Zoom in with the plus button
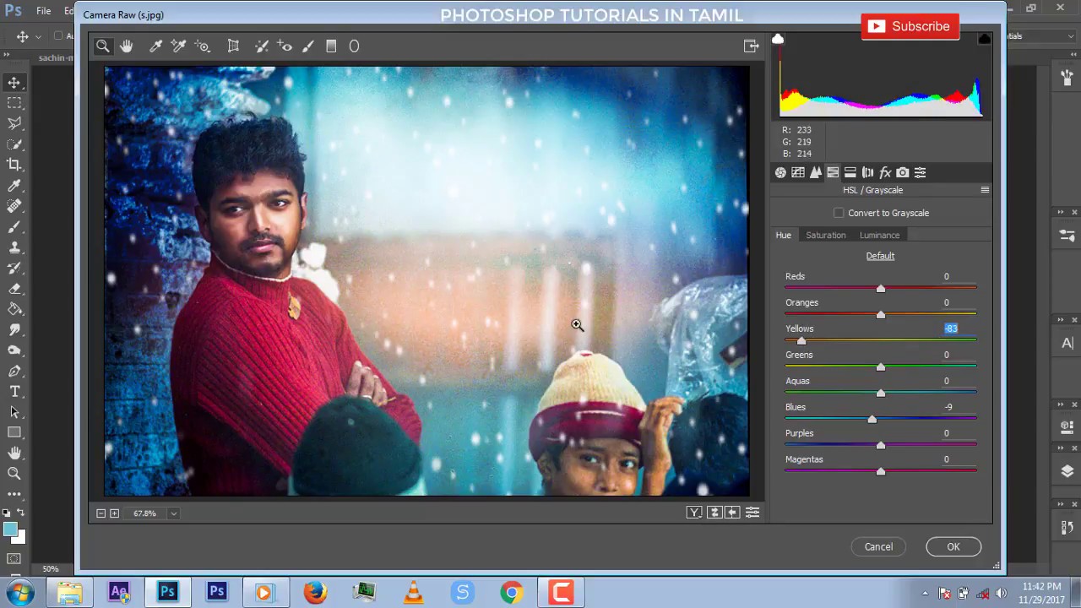The image size is (1081, 608). pos(115,513)
